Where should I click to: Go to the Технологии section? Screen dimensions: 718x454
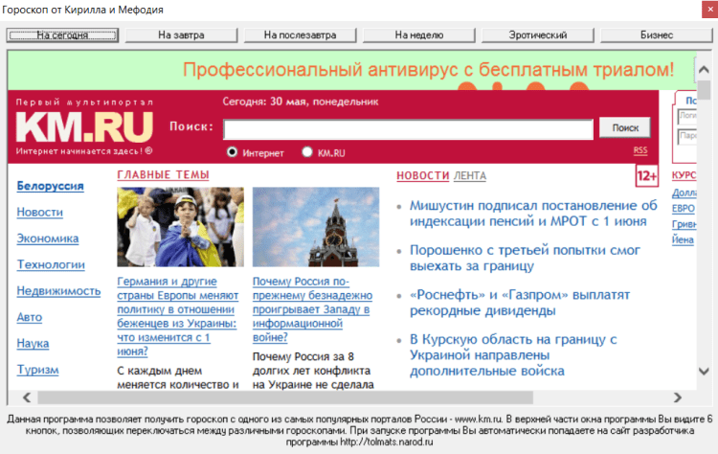point(51,264)
